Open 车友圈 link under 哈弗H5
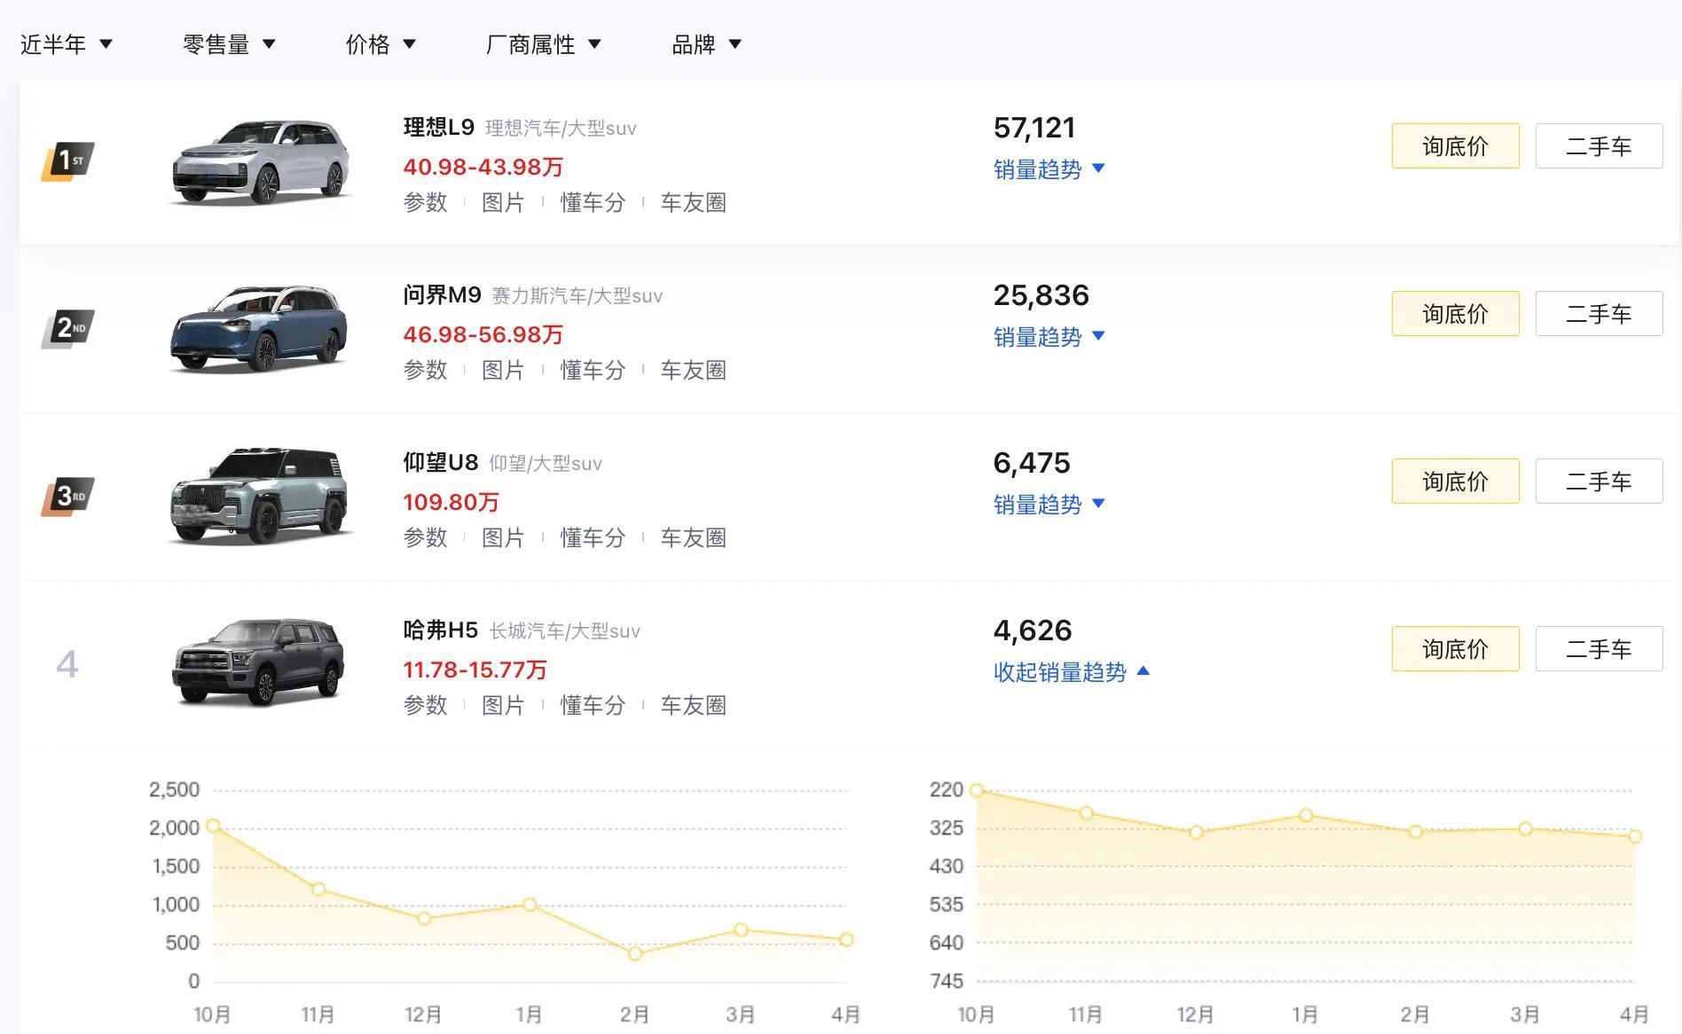This screenshot has width=1682, height=1034. point(693,706)
